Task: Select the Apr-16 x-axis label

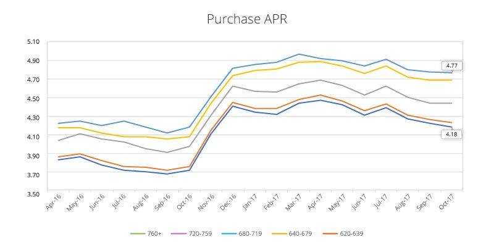Action: click(x=53, y=204)
